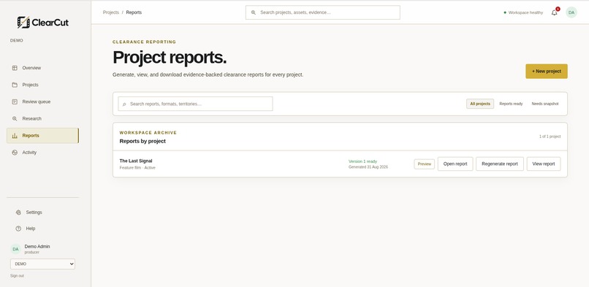589x287 pixels.
Task: Click the Overview sidebar icon
Action: (15, 68)
